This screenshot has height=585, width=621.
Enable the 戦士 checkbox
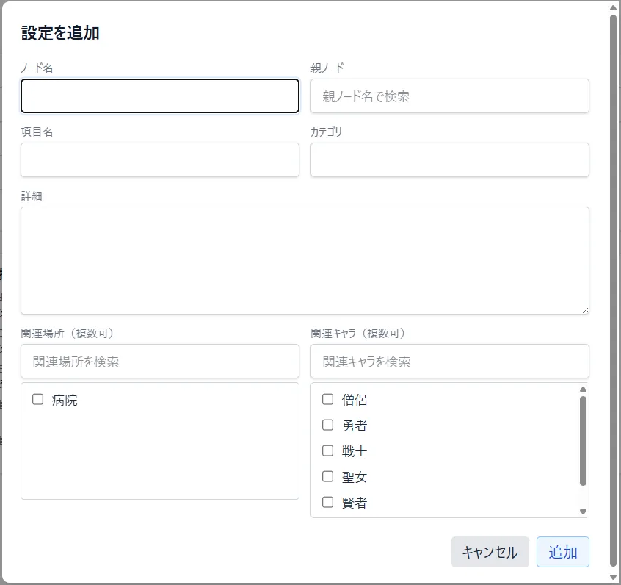click(327, 451)
